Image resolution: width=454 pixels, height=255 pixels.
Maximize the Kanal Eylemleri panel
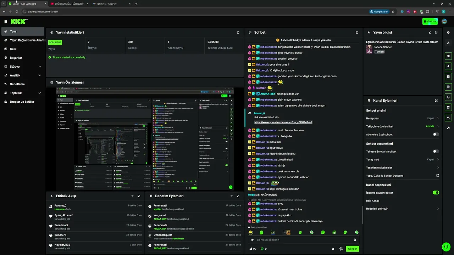pyautogui.click(x=436, y=101)
